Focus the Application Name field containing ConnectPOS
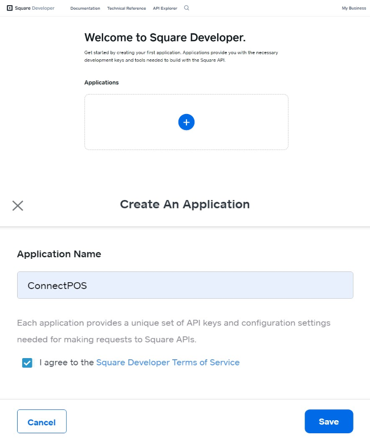This screenshot has width=370, height=439. click(185, 285)
